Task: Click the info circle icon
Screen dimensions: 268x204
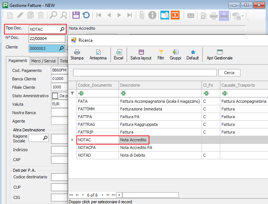Action: (152, 15)
